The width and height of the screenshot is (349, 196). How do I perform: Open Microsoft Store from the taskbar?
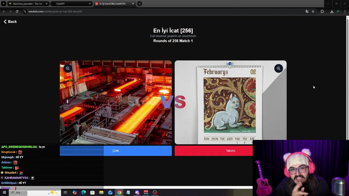92,192
